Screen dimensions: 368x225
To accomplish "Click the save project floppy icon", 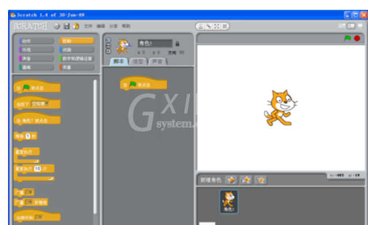I will tap(67, 26).
